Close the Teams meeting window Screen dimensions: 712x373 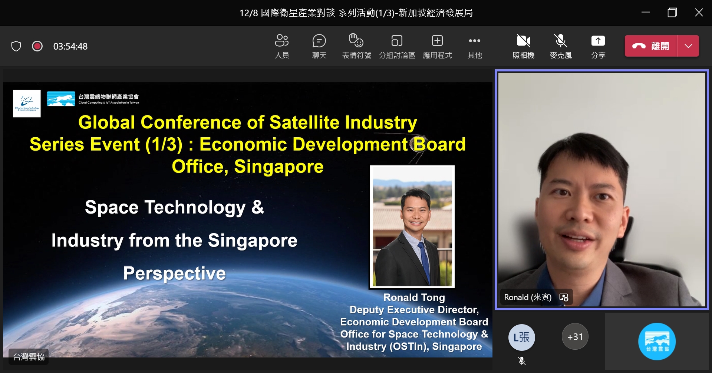pos(699,13)
